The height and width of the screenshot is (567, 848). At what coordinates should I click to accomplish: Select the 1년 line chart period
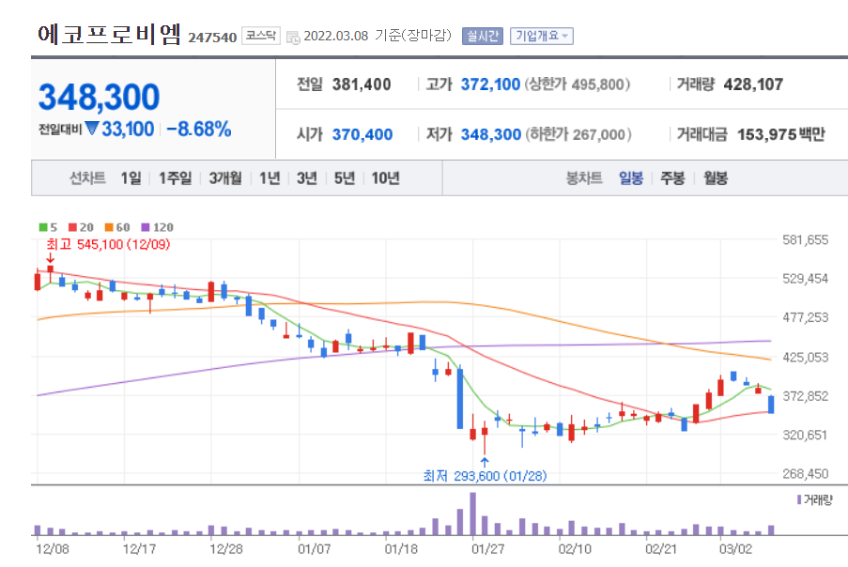click(x=270, y=177)
